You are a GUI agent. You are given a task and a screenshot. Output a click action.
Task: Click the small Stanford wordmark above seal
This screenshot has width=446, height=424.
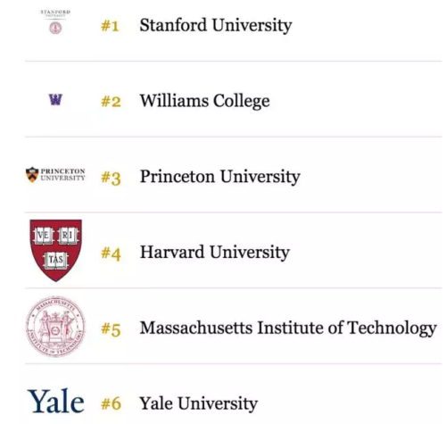55,12
